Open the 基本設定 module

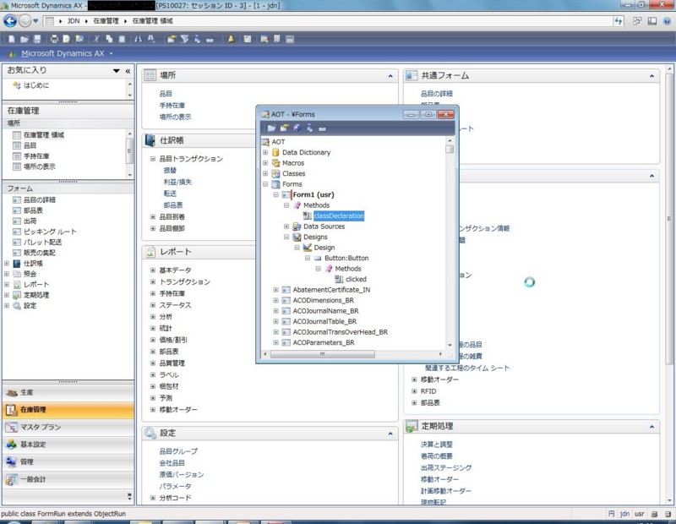point(68,445)
